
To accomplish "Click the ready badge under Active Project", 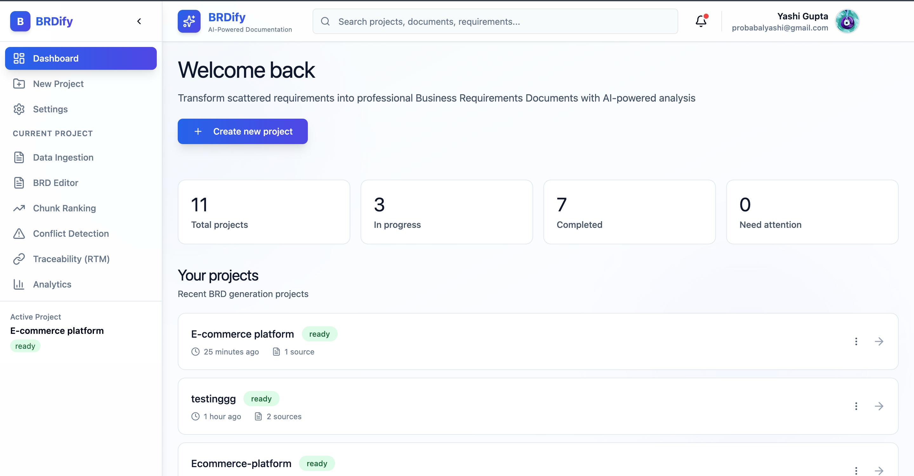I will click(25, 346).
